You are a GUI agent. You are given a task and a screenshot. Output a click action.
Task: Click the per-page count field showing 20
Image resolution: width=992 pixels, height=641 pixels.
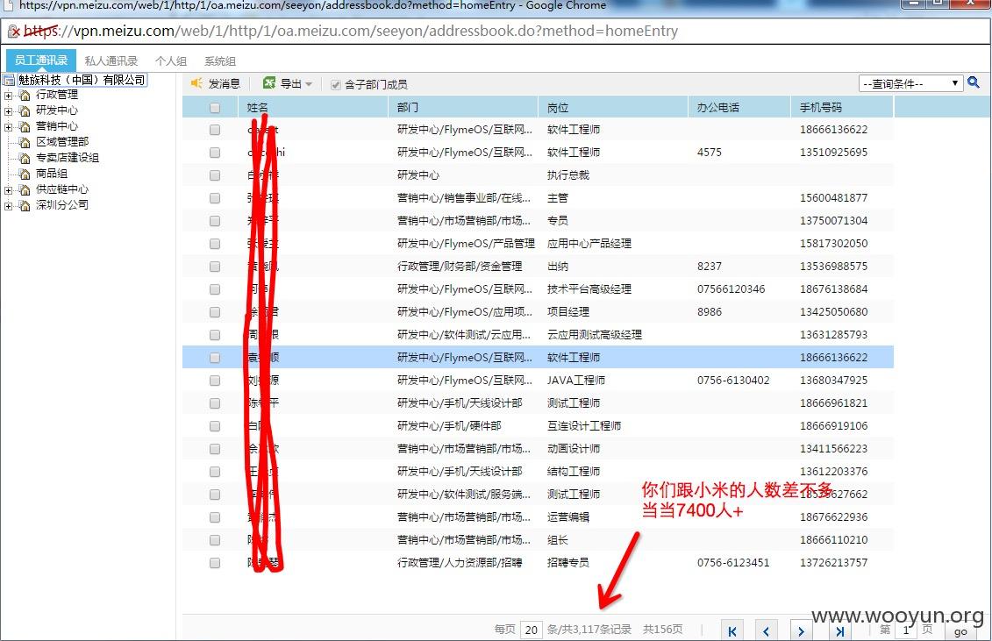(532, 630)
